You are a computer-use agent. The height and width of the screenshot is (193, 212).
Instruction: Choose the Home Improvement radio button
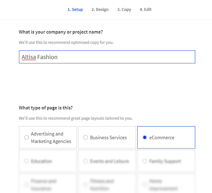tap(145, 185)
